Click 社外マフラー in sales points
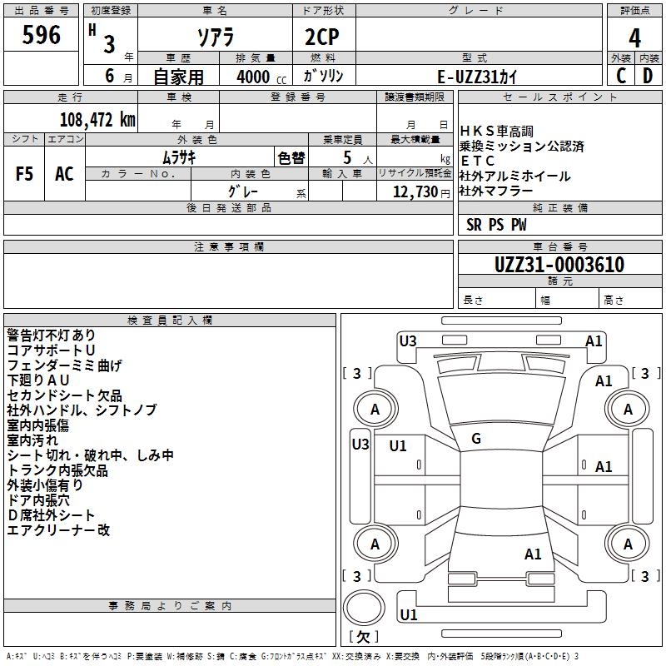Image resolution: width=666 pixels, height=666 pixels. (495, 191)
